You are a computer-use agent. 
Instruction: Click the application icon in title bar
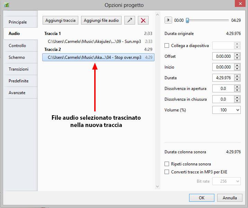[6, 5]
